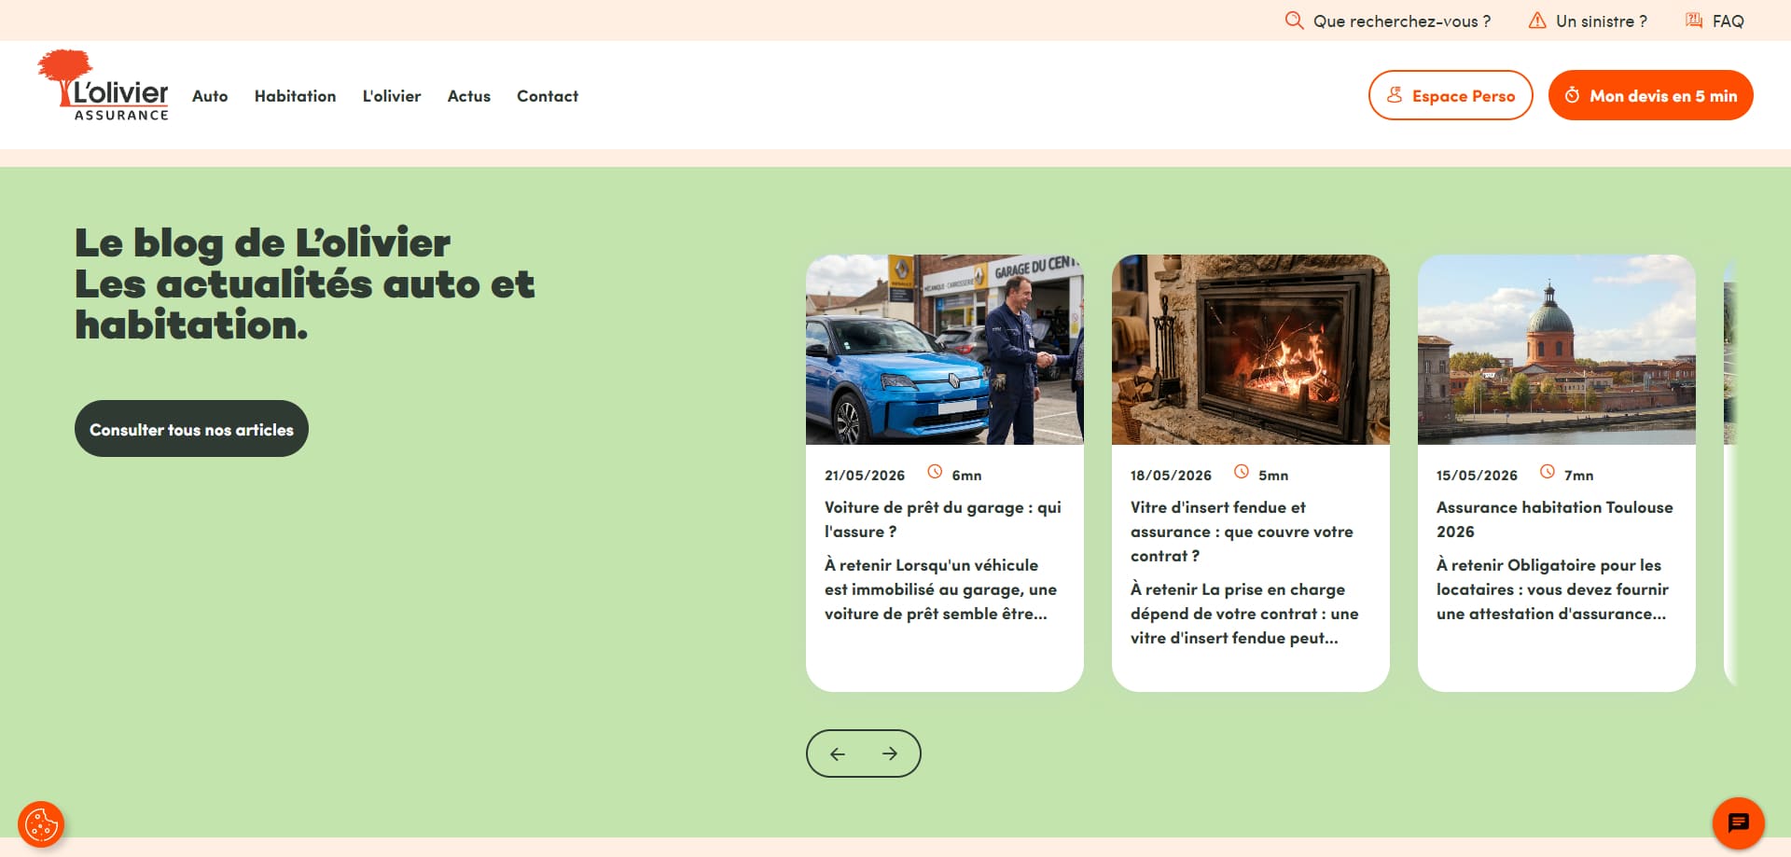Open 'Vitre d'insert fendue et assurance' title
1791x857 pixels.
pyautogui.click(x=1242, y=532)
